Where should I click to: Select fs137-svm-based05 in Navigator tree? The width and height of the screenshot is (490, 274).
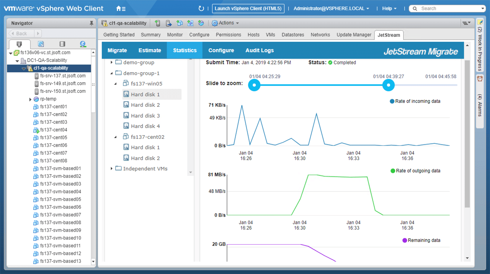point(60,199)
